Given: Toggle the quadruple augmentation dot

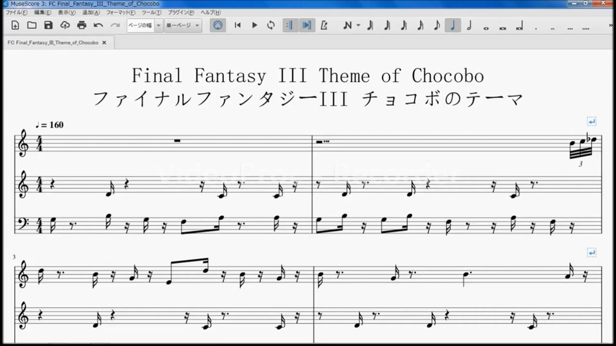Looking at the screenshot, I should (x=586, y=28).
